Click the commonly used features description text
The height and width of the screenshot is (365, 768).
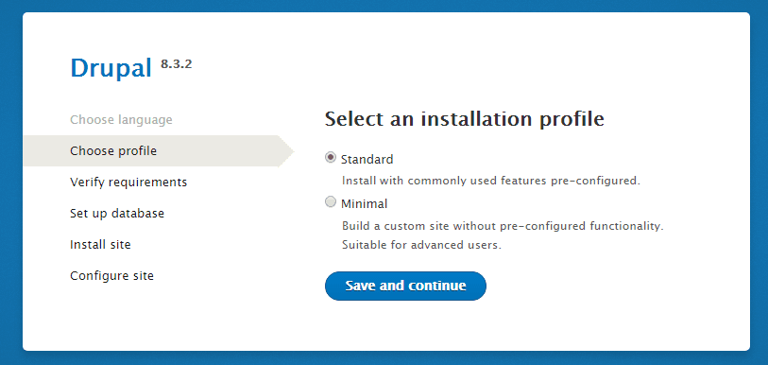click(x=491, y=181)
